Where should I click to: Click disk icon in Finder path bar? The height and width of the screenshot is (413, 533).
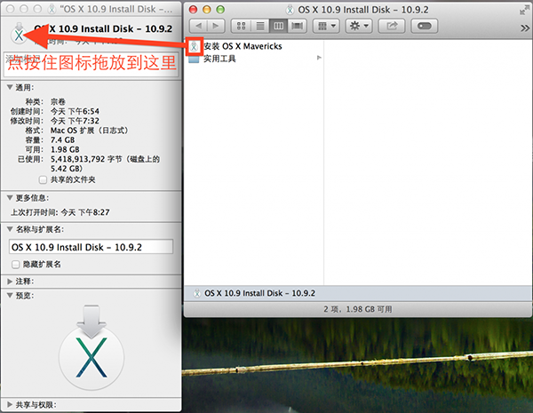pos(197,293)
